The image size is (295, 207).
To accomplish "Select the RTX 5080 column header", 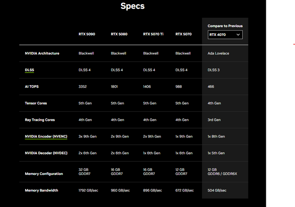I will pyautogui.click(x=119, y=34).
